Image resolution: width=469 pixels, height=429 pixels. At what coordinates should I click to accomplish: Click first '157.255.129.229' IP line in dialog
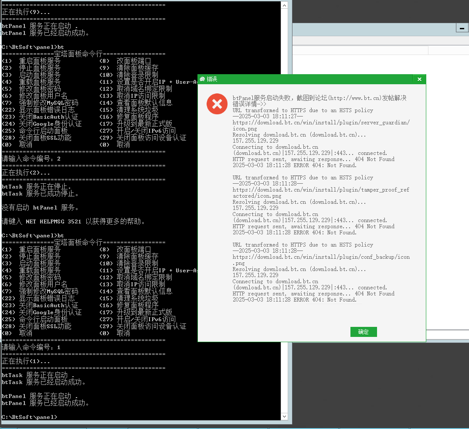tap(255, 141)
